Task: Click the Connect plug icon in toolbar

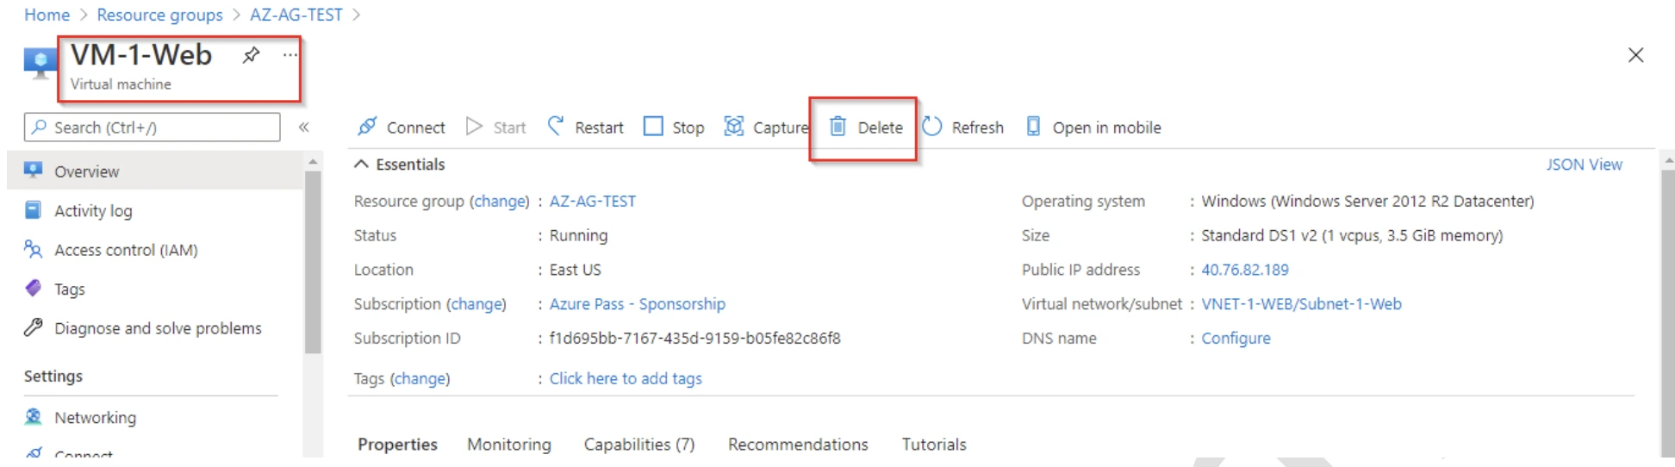Action: [367, 127]
